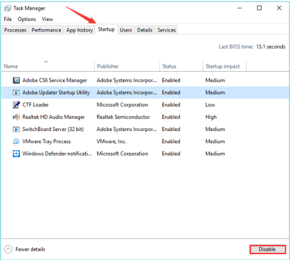Select the Adobe CS6 Service Manager name
This screenshot has height=260, width=290.
pos(54,80)
